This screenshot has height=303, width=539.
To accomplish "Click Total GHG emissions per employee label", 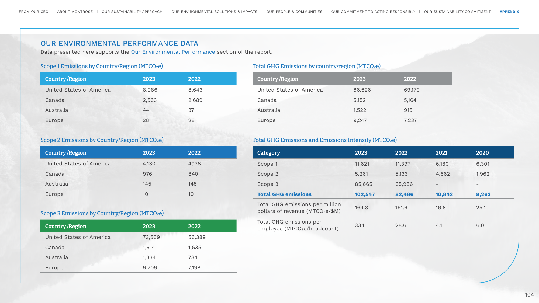I will pyautogui.click(x=298, y=225).
